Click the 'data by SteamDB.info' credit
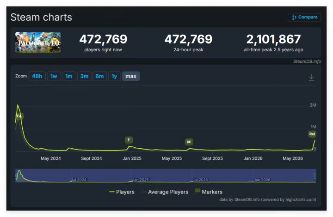The height and width of the screenshot is (217, 333). (x=268, y=199)
